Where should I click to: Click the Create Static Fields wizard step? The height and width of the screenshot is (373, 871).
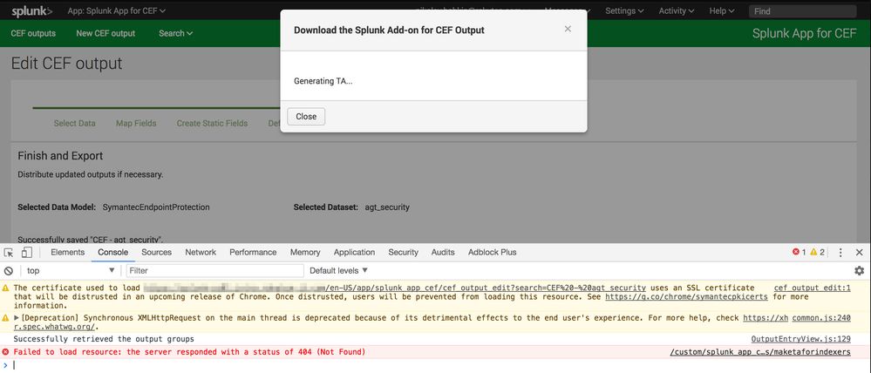pyautogui.click(x=212, y=123)
